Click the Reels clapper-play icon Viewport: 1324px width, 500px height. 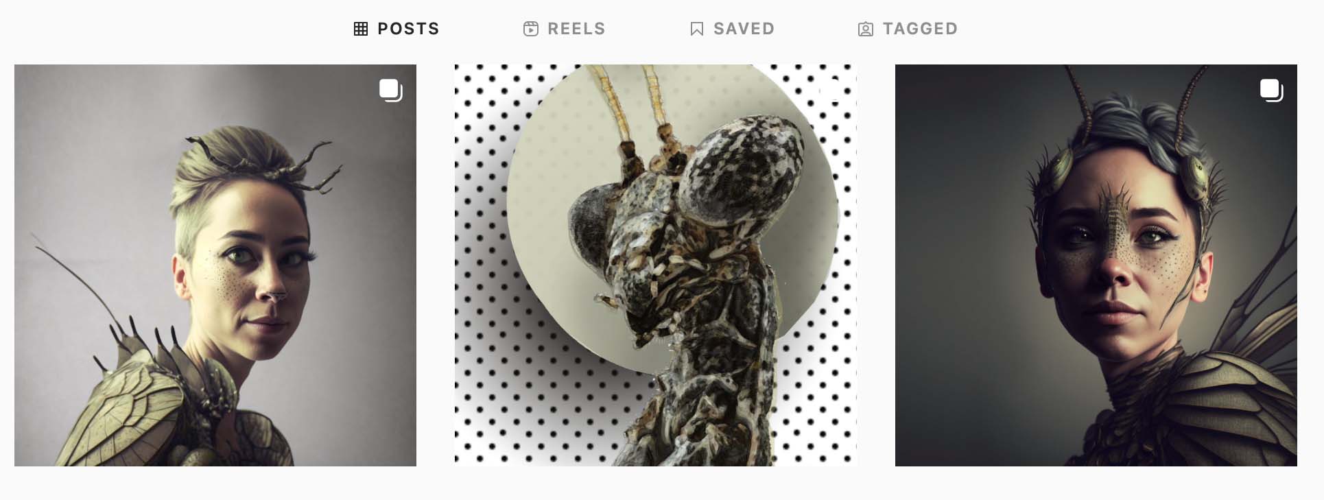(531, 29)
